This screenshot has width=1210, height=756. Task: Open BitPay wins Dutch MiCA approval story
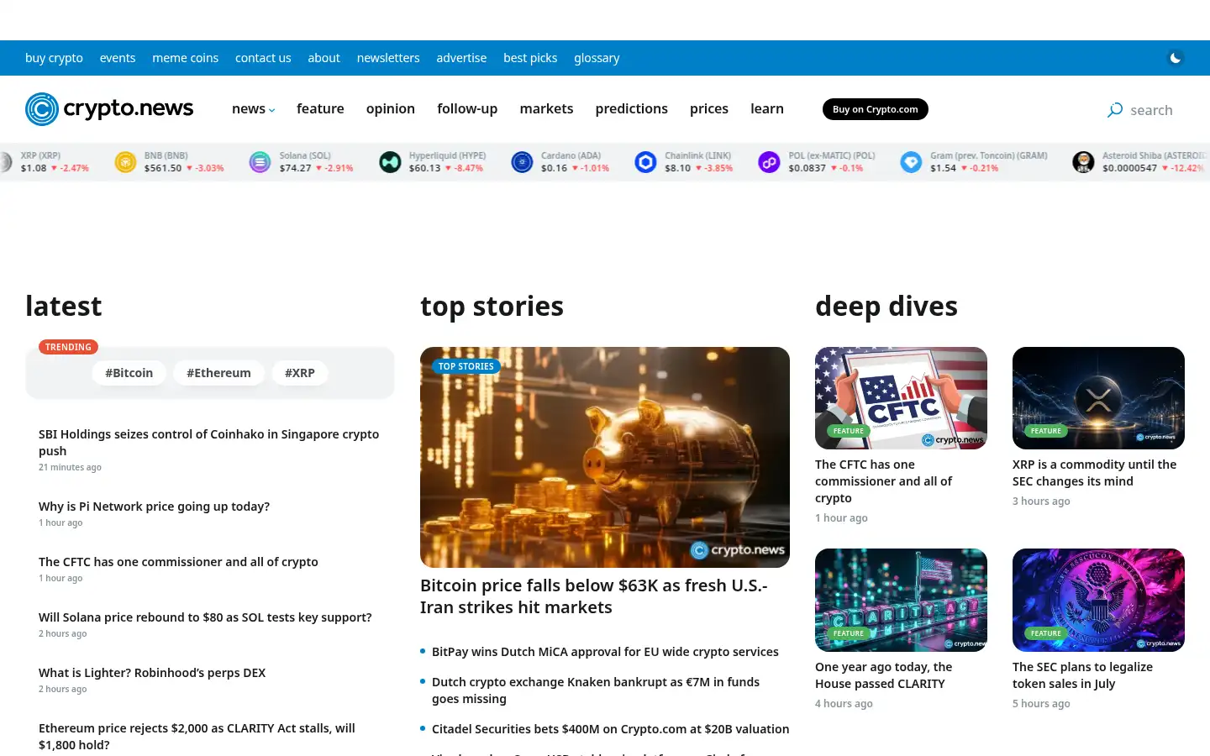605,652
